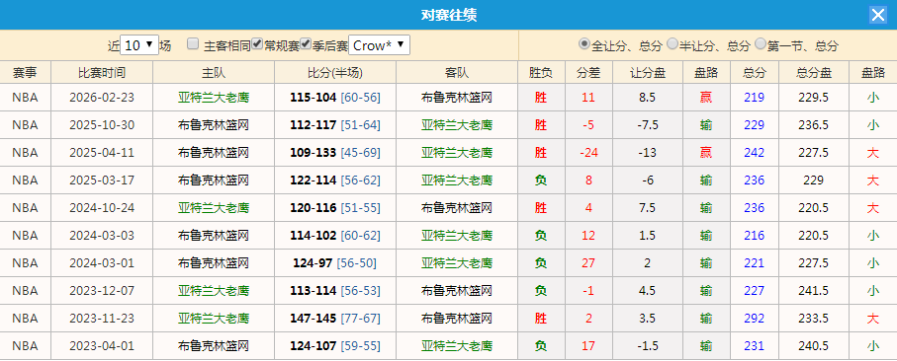The image size is (897, 361).
Task: Click the 胜负 column header
Action: click(x=541, y=72)
